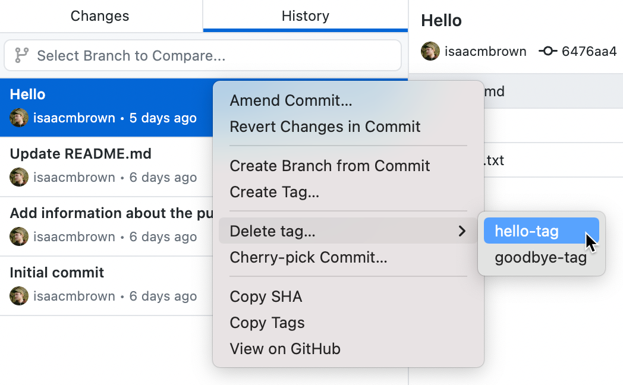Click the avatar on the Hello commit

(x=19, y=118)
